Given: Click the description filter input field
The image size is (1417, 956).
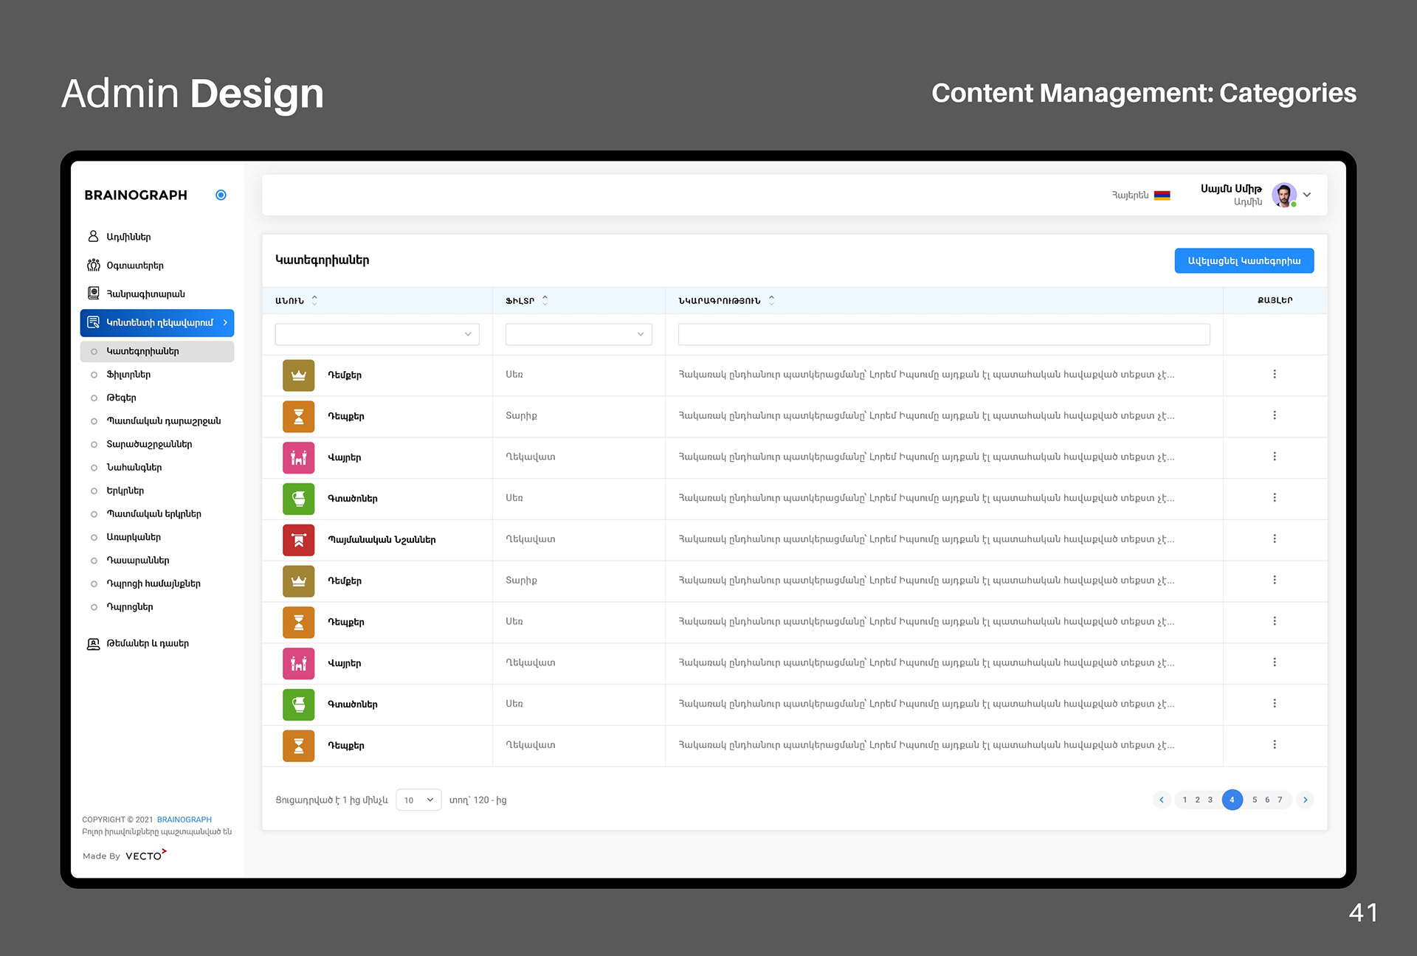Looking at the screenshot, I should click(943, 334).
